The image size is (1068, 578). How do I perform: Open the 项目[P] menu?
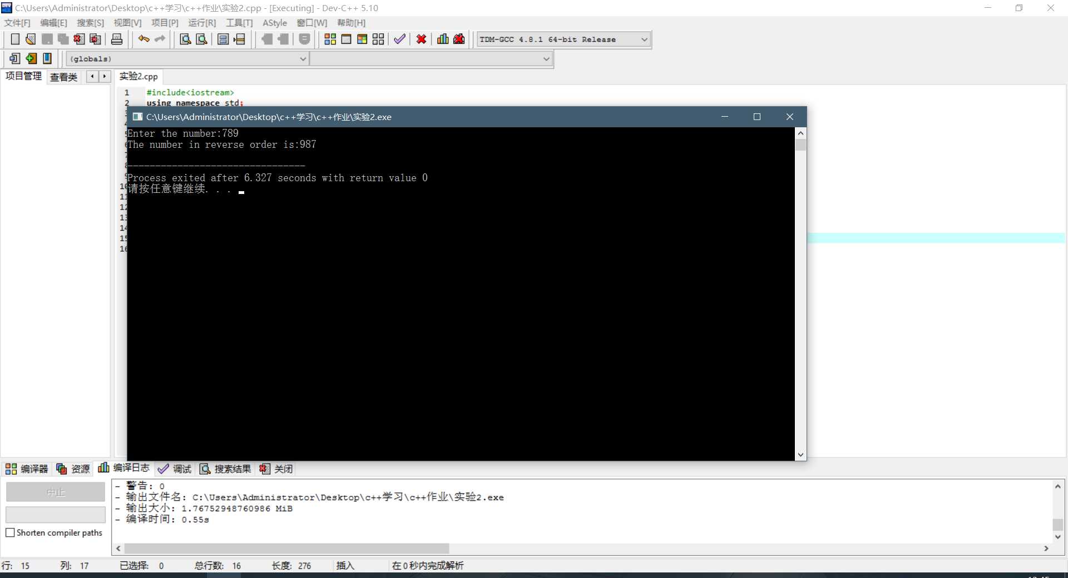click(165, 23)
